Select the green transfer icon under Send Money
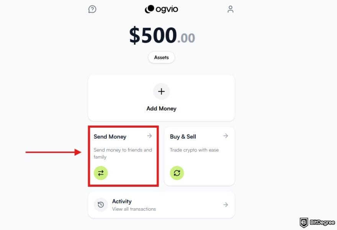This screenshot has height=230, width=337. pyautogui.click(x=101, y=173)
